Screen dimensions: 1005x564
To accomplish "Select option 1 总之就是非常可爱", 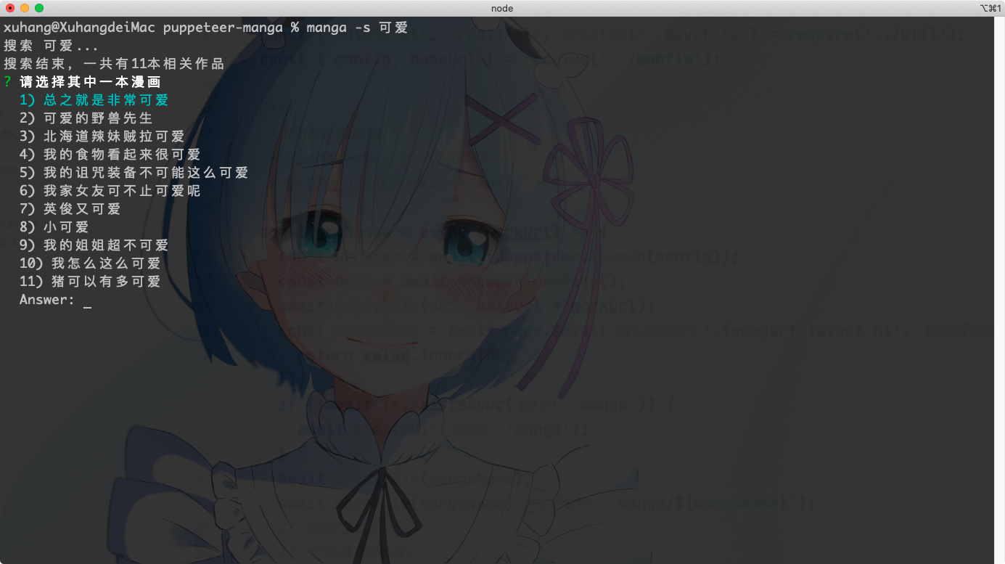I will (x=94, y=100).
